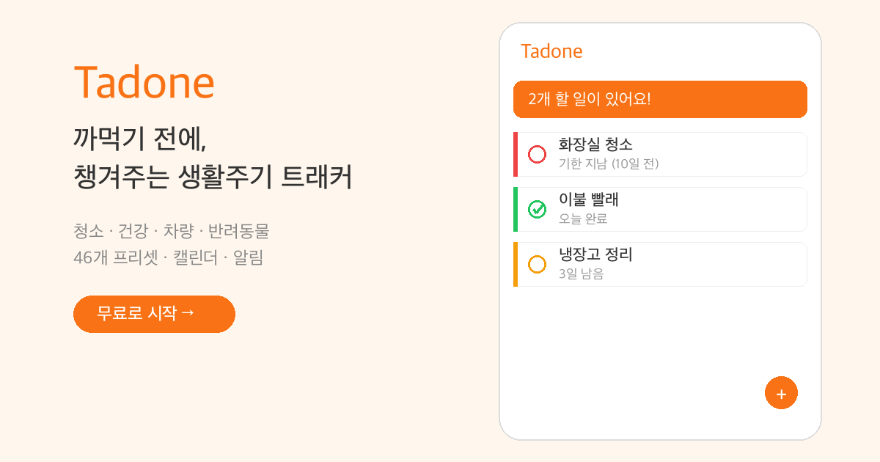Select the red status bar of 화장실 청소
The height and width of the screenshot is (462, 880).
point(516,154)
